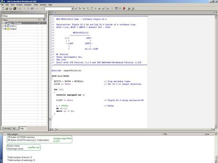Toggle the checkmark on project Debug row
The height and width of the screenshot is (163, 218).
pyautogui.click(x=40, y=23)
